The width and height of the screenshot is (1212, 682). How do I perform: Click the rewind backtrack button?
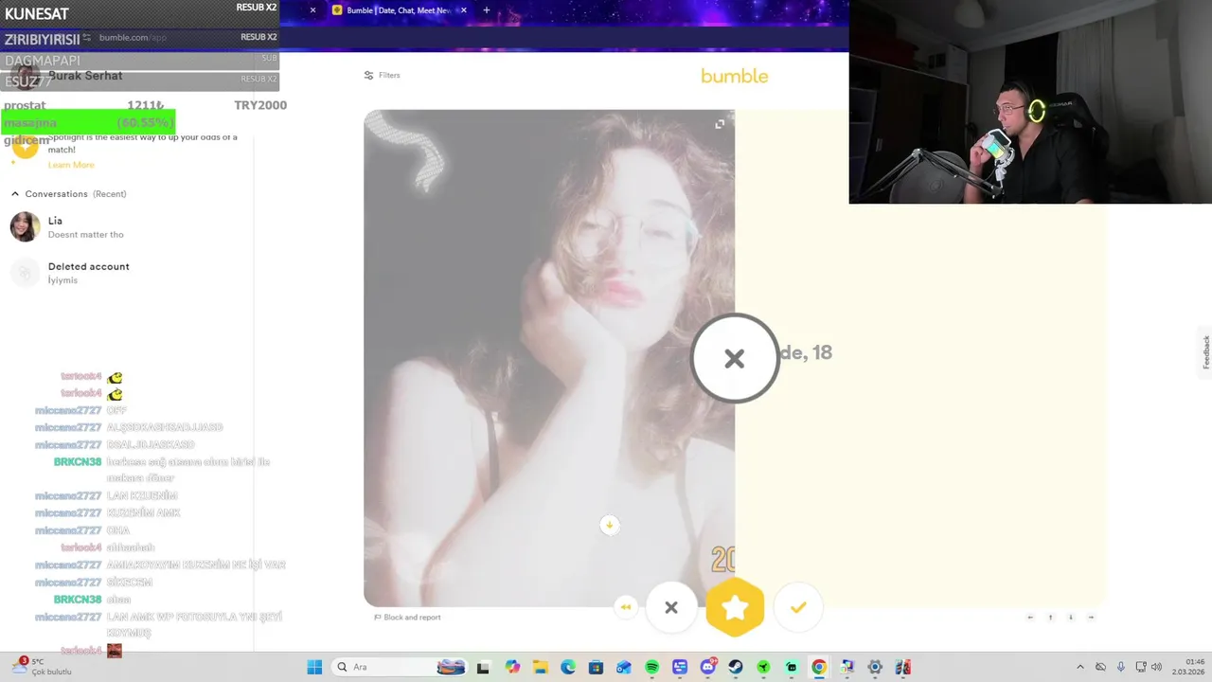point(626,607)
